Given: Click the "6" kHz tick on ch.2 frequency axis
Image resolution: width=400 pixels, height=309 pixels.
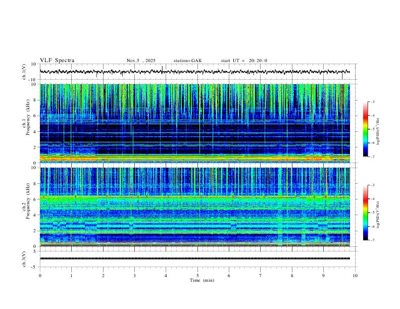Looking at the screenshot, I should [x=35, y=199].
